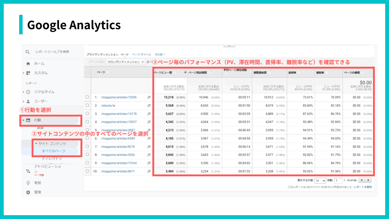Click the Discover lightbulb icon
Screen dimensions: 389x219
28,183
